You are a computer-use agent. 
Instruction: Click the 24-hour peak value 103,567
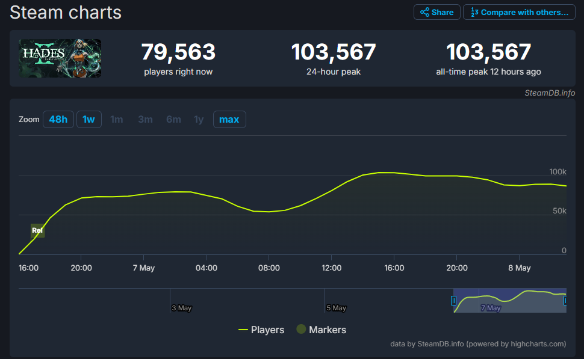point(334,52)
